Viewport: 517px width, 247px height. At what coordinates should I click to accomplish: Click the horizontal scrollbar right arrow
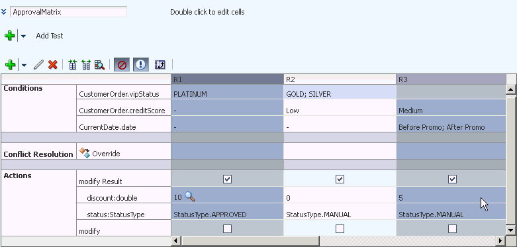point(501,240)
